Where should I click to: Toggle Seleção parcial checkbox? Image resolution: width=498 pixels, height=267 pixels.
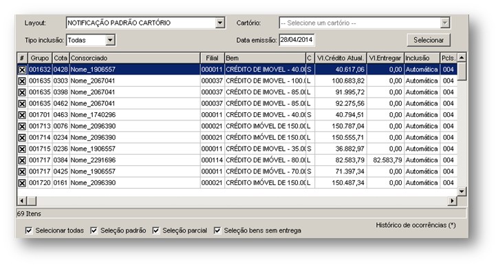click(x=156, y=231)
